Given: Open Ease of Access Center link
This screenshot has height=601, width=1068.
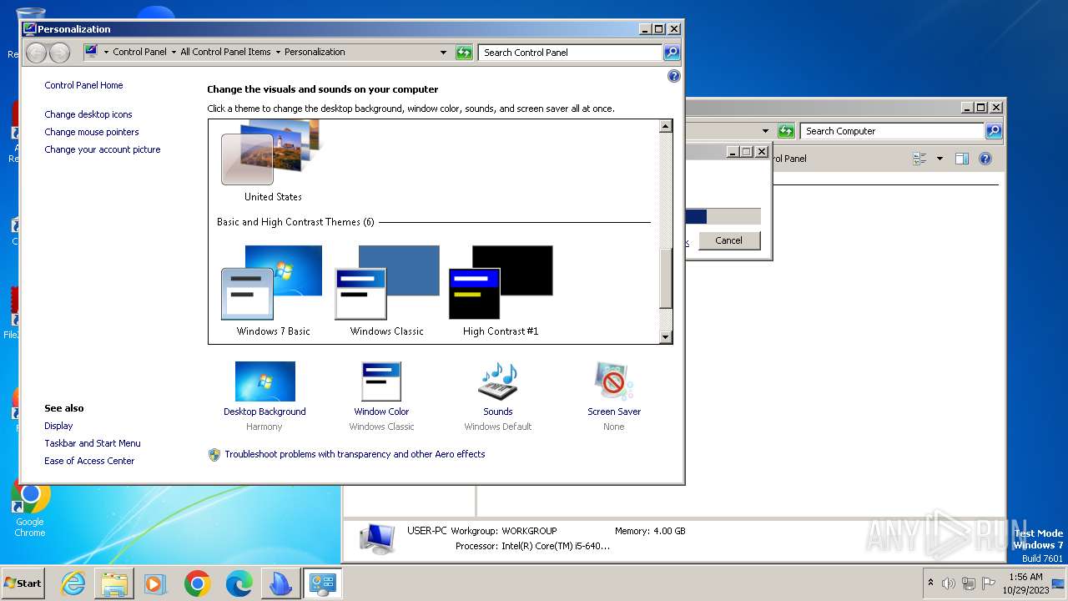Looking at the screenshot, I should point(89,461).
